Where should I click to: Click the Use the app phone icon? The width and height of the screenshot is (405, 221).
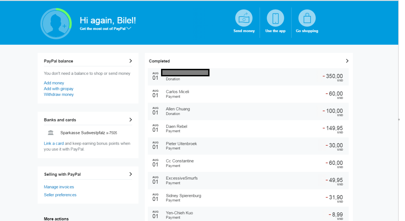point(276,18)
